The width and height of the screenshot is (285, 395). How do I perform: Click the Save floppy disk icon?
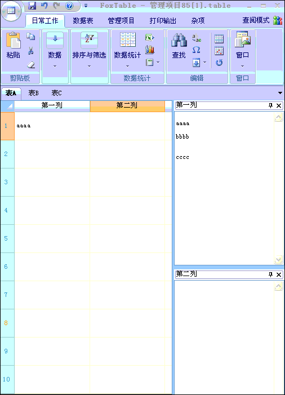coord(32,5)
